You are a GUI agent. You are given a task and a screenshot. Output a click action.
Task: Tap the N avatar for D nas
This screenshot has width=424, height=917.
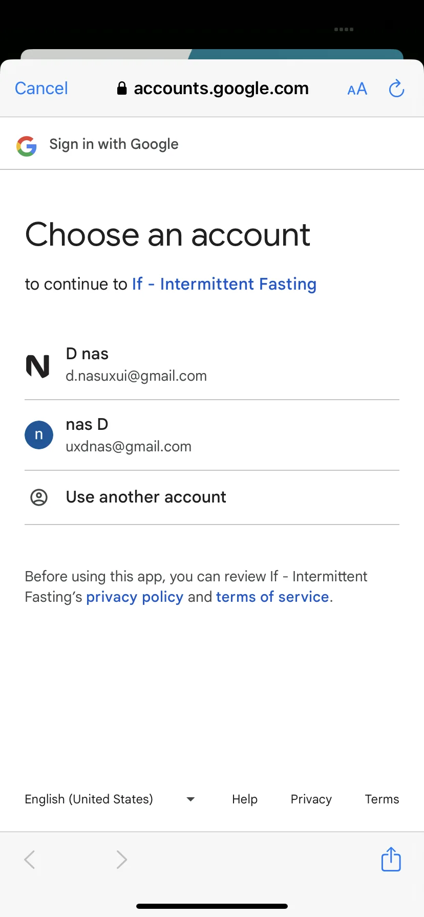tap(38, 366)
